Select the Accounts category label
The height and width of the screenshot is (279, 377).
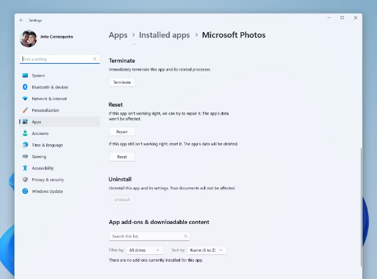pyautogui.click(x=40, y=134)
